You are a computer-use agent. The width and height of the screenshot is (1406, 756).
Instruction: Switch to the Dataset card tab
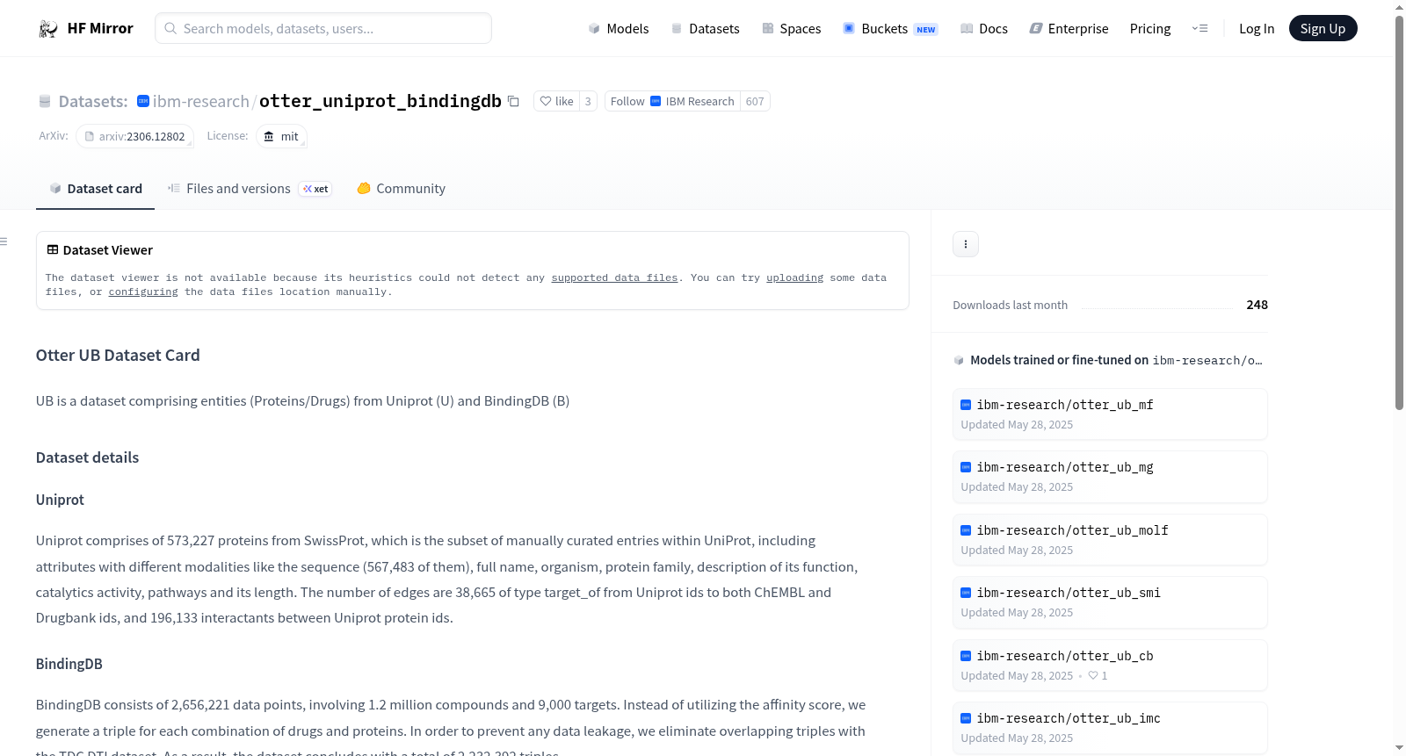point(95,189)
